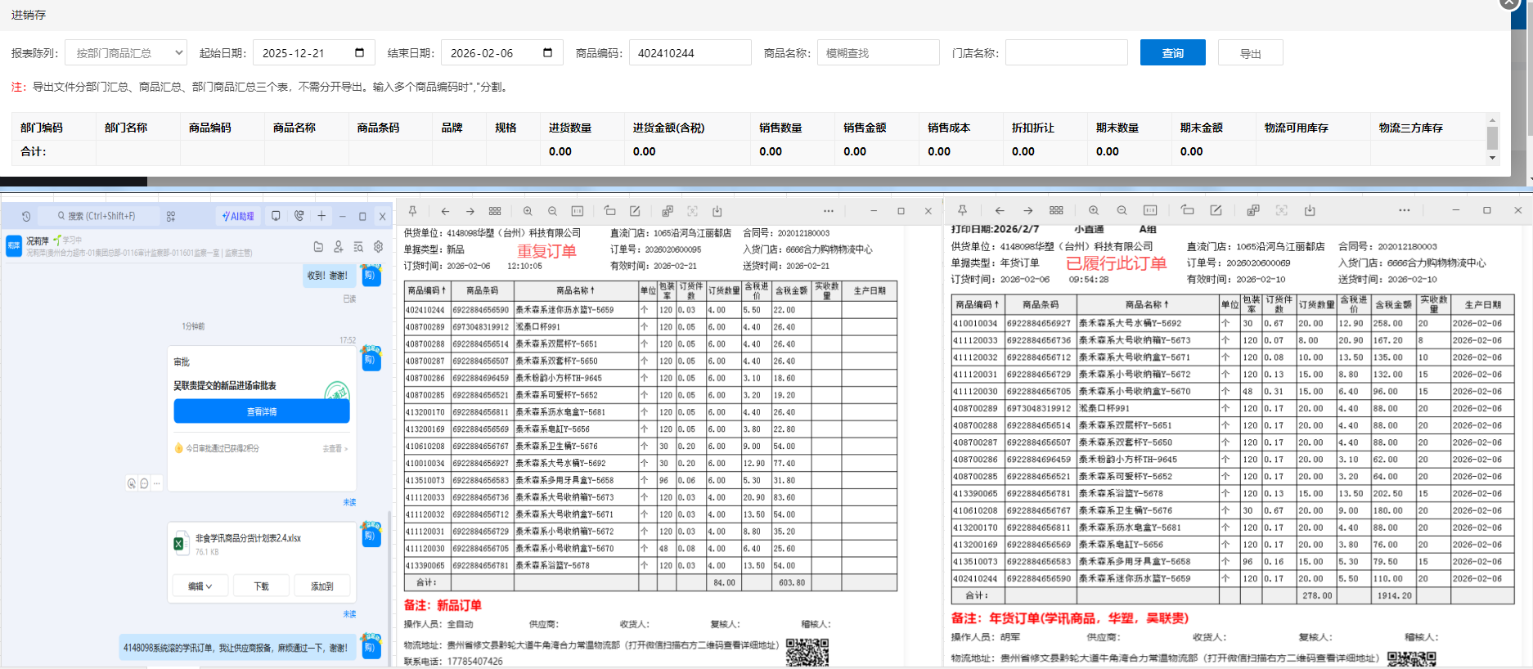Image resolution: width=1533 pixels, height=669 pixels.
Task: Go to next image in right viewer
Action: tap(1027, 210)
